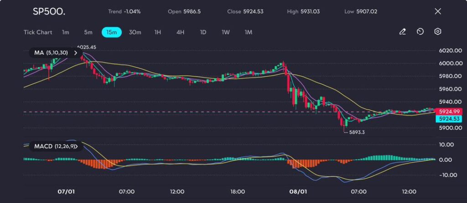Image resolution: width=467 pixels, height=203 pixels.
Task: Switch to the 30m timeframe
Action: (135, 32)
